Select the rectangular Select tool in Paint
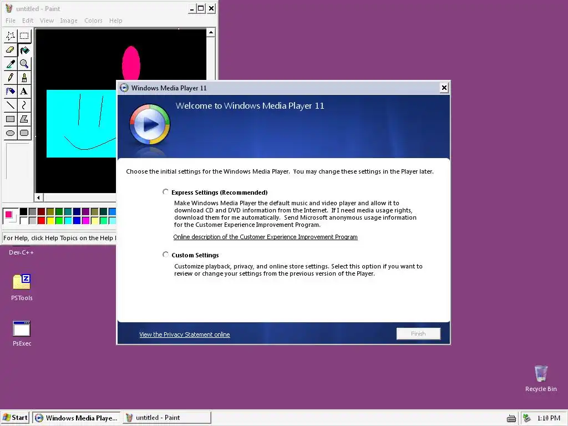 pos(24,36)
